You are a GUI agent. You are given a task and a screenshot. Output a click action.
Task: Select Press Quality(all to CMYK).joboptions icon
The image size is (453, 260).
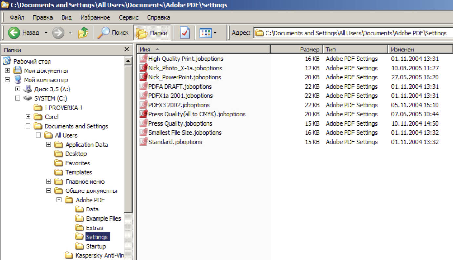(143, 114)
